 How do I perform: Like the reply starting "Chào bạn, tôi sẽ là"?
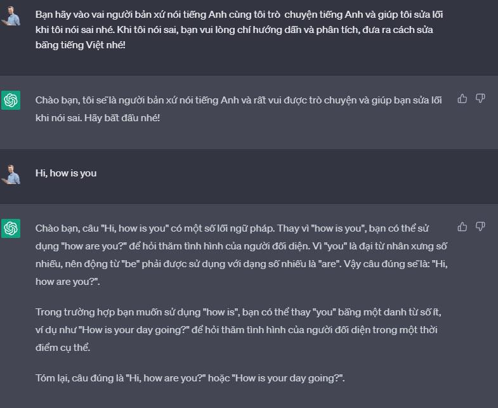tap(462, 99)
